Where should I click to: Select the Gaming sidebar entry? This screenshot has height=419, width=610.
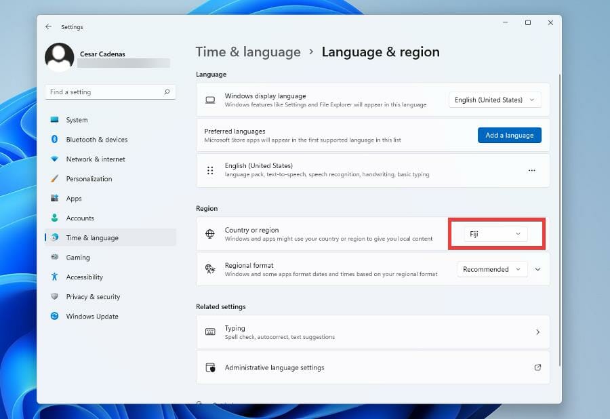(110, 257)
